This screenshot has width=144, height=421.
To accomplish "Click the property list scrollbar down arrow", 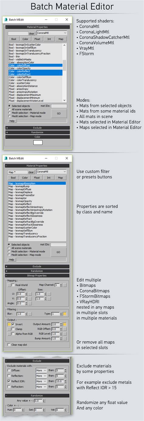I will click(64, 100).
